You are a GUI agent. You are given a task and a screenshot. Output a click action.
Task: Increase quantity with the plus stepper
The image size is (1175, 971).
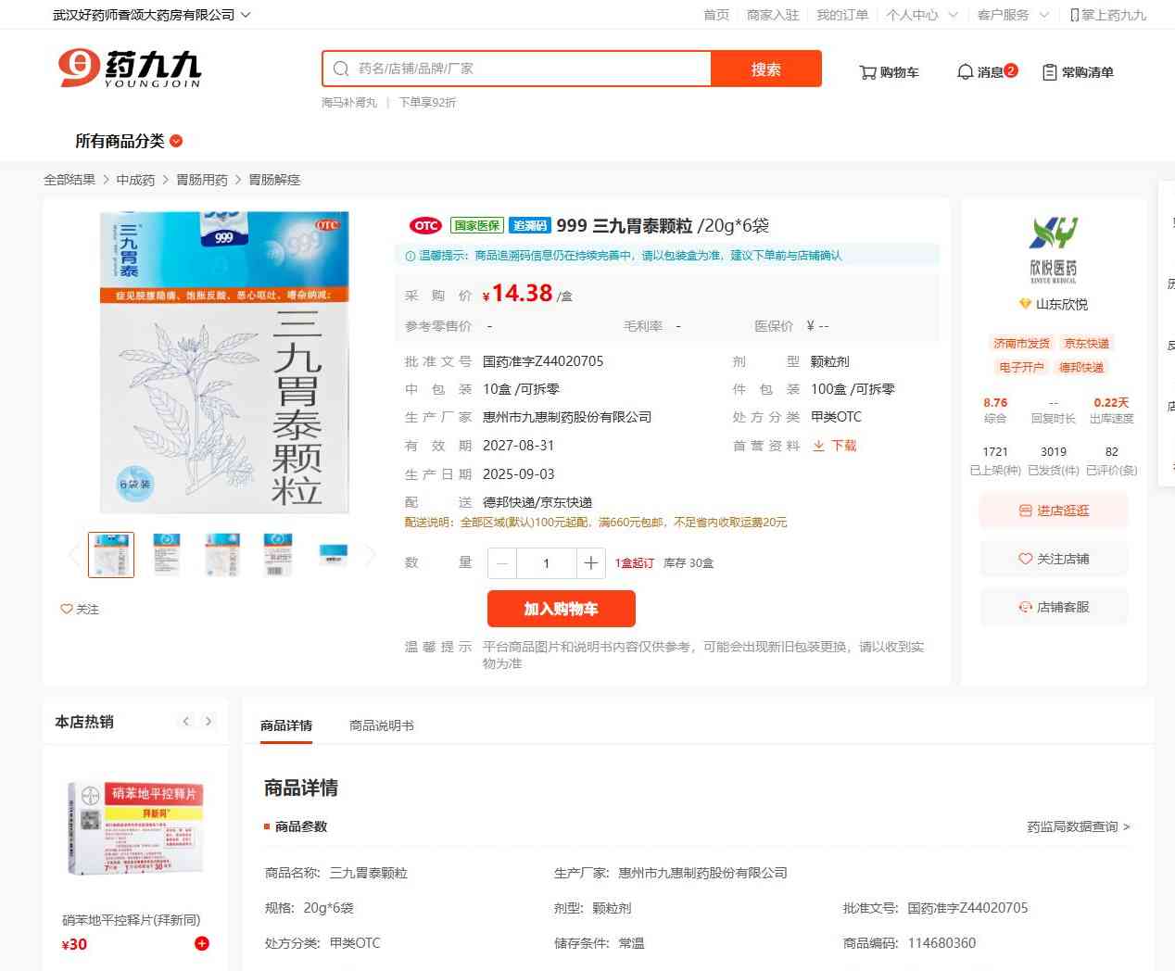(x=590, y=562)
